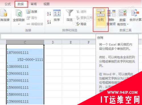Click the Connections (连接) button
Viewport: 142px width, 105px height.
32,12
